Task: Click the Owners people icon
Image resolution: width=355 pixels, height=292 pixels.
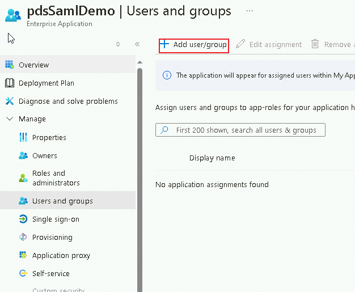Action: [23, 155]
